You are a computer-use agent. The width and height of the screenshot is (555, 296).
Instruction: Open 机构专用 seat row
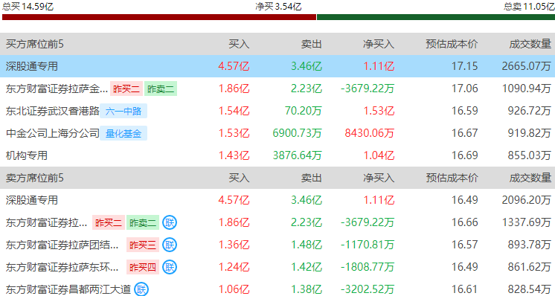pyautogui.click(x=277, y=155)
